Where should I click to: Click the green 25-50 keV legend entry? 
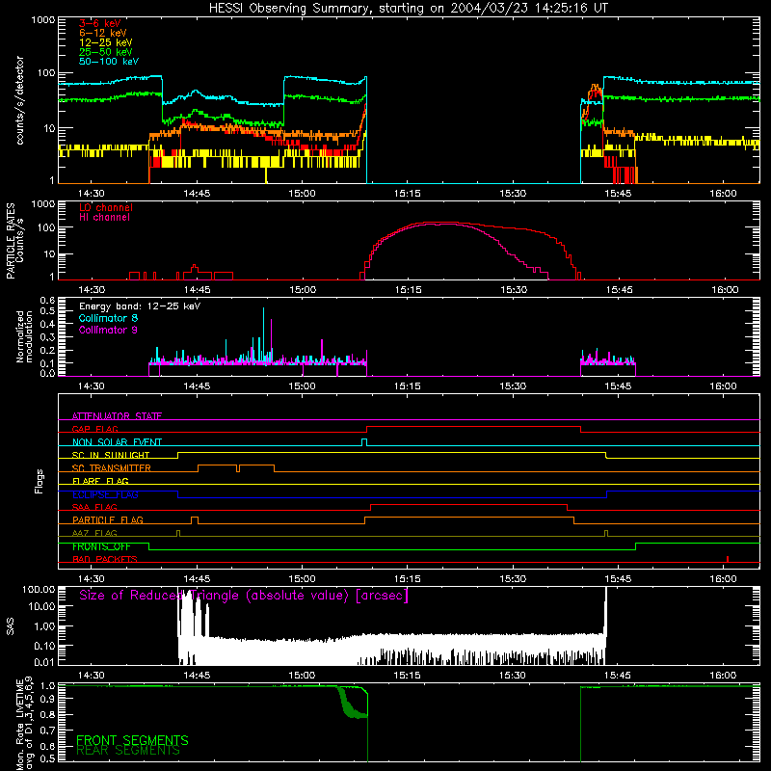[x=106, y=52]
